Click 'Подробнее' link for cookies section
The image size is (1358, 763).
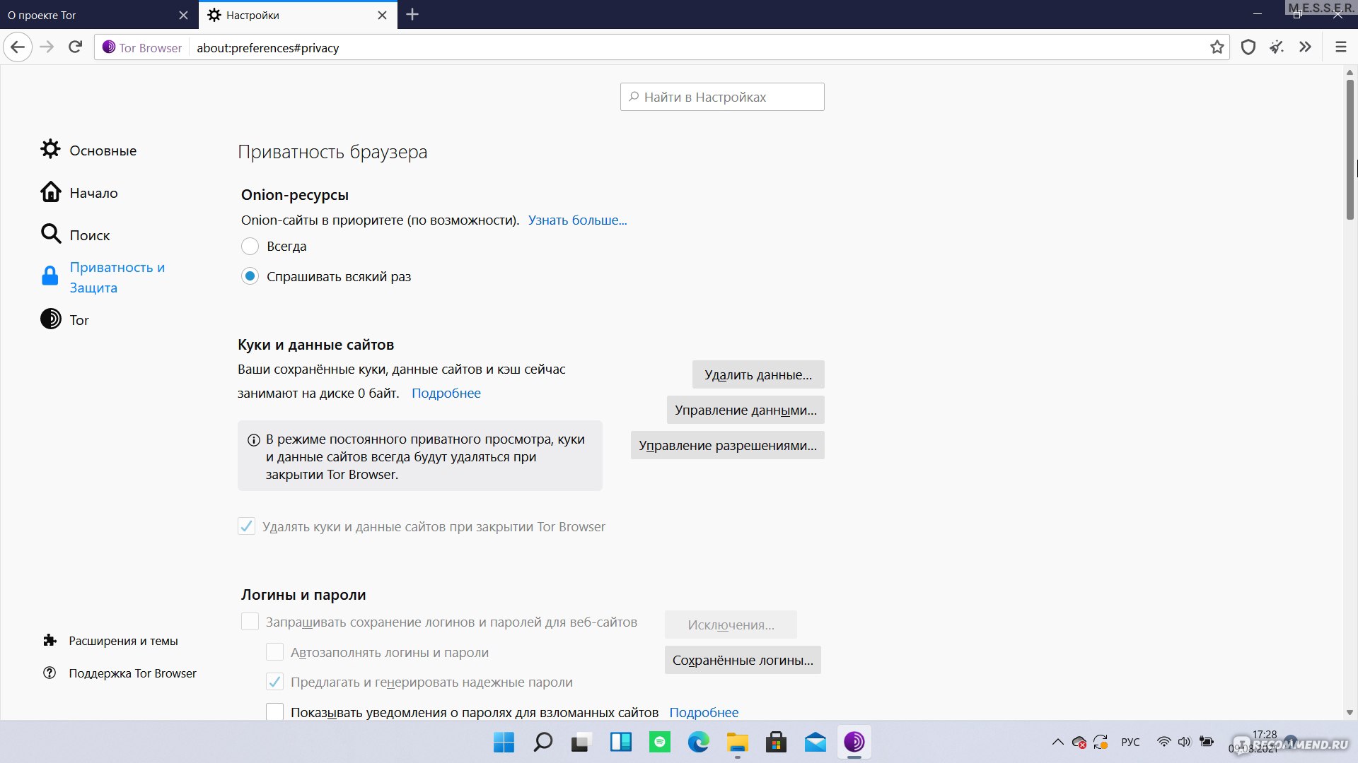446,392
